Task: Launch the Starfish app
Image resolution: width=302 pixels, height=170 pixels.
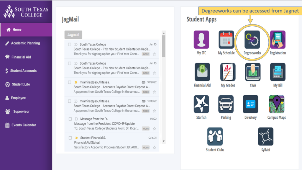Action: point(201,104)
